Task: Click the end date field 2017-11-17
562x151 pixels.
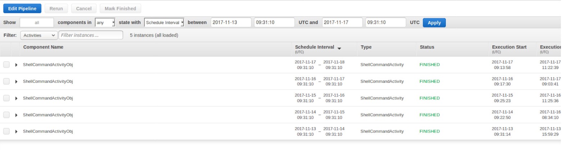Action: coord(342,23)
